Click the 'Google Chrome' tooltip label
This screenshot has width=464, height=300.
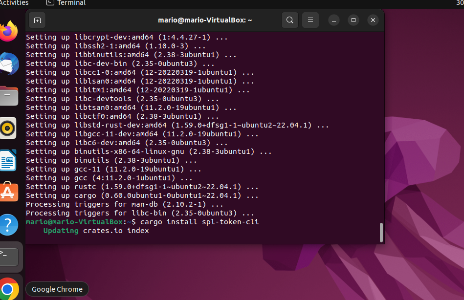click(x=57, y=289)
